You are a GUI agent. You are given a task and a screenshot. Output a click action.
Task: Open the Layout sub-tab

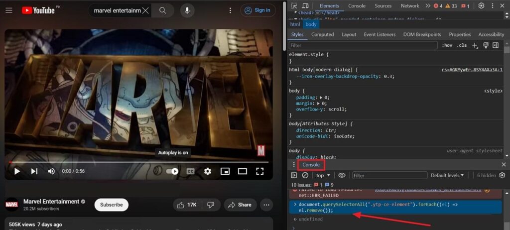click(349, 34)
